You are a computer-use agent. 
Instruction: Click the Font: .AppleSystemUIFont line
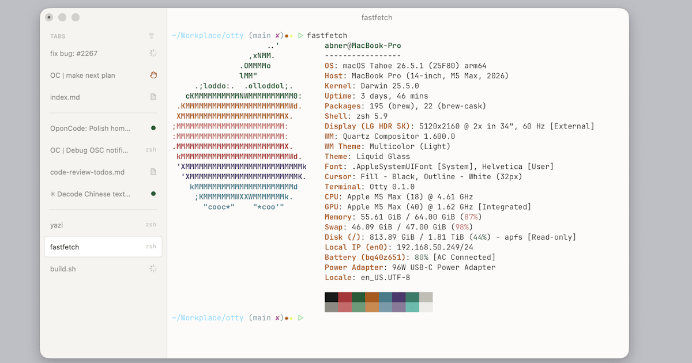pos(439,167)
